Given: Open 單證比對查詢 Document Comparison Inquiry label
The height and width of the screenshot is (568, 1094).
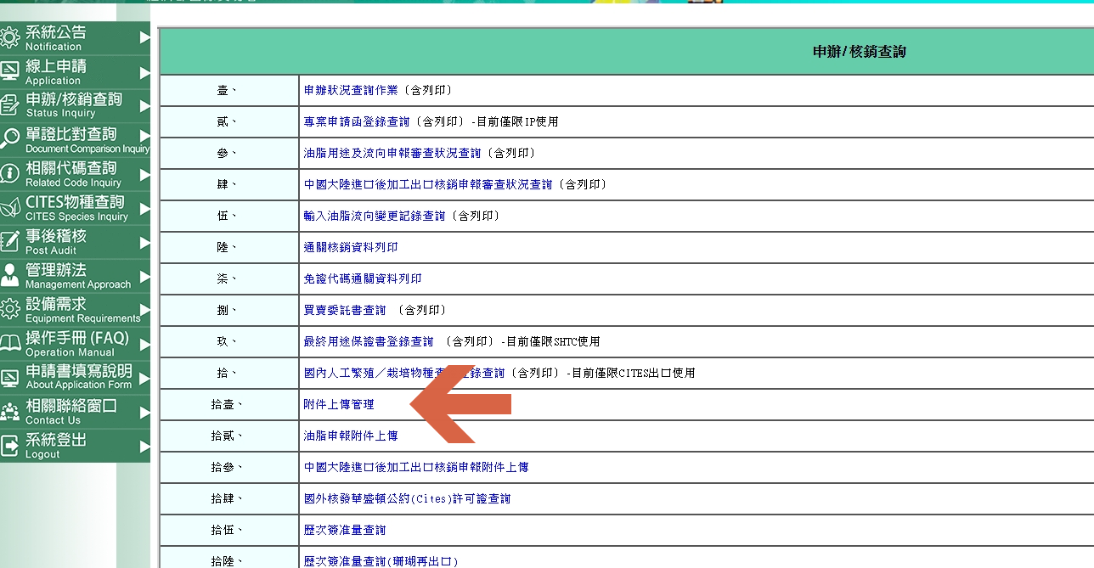Looking at the screenshot, I should (x=87, y=140).
